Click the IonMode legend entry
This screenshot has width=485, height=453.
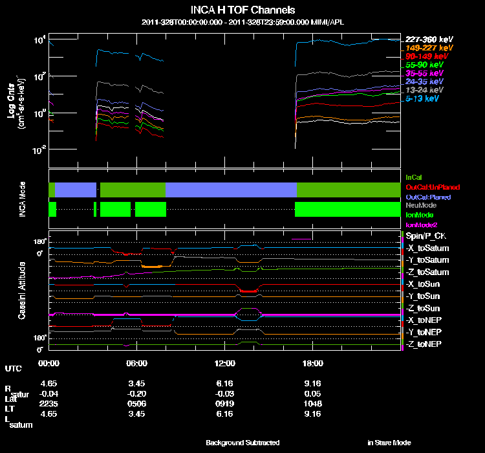click(x=420, y=215)
